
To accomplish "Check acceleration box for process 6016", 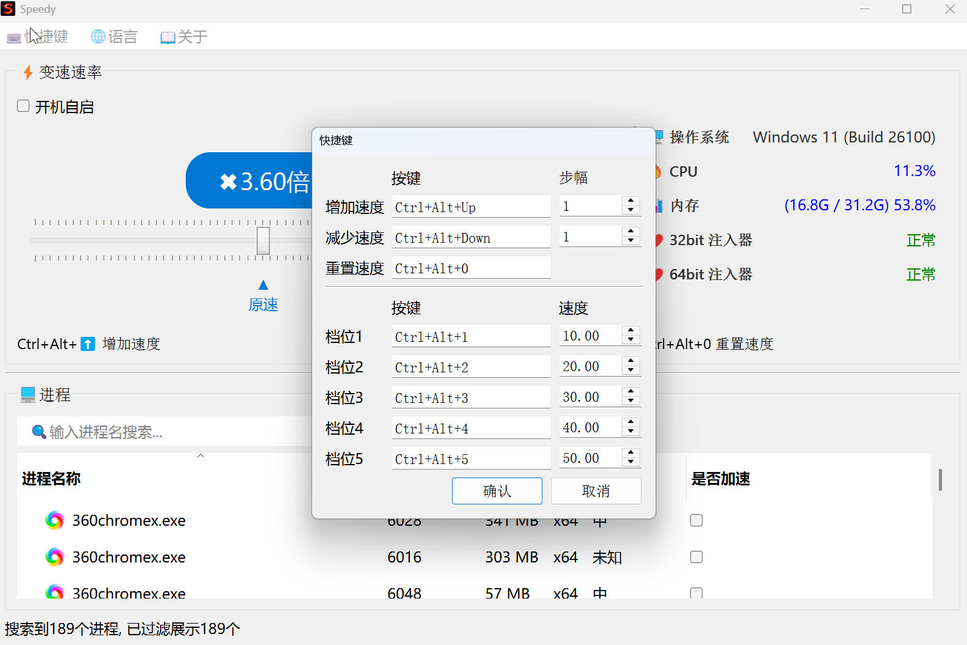I will tap(696, 557).
